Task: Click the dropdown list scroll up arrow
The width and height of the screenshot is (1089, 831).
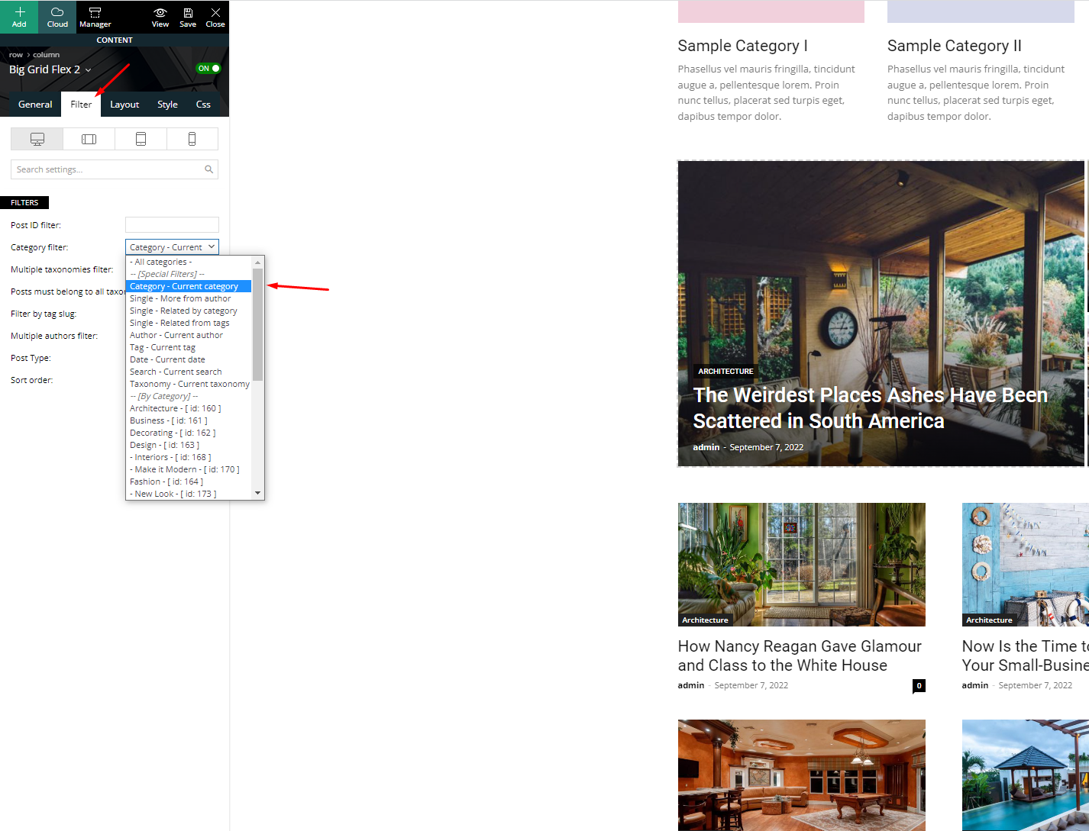Action: point(257,263)
